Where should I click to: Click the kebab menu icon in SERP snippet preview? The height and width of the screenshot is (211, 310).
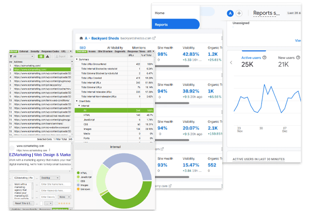tap(49, 150)
